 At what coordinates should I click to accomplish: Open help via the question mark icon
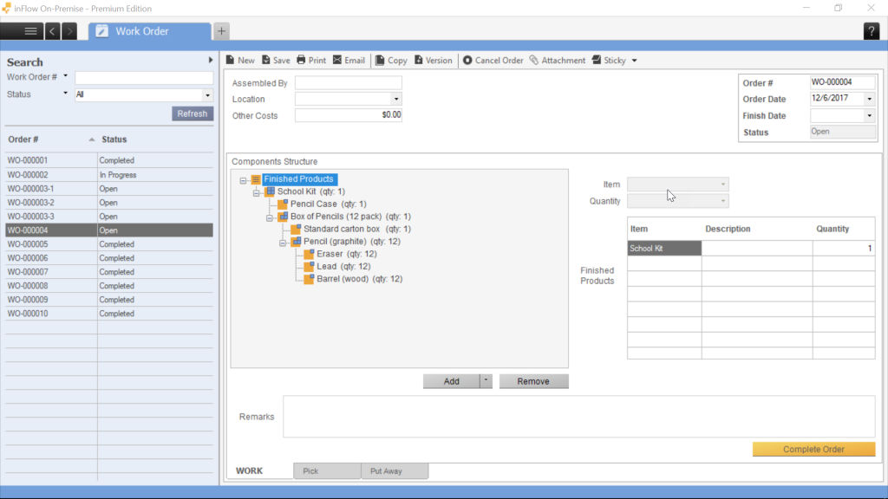(871, 32)
